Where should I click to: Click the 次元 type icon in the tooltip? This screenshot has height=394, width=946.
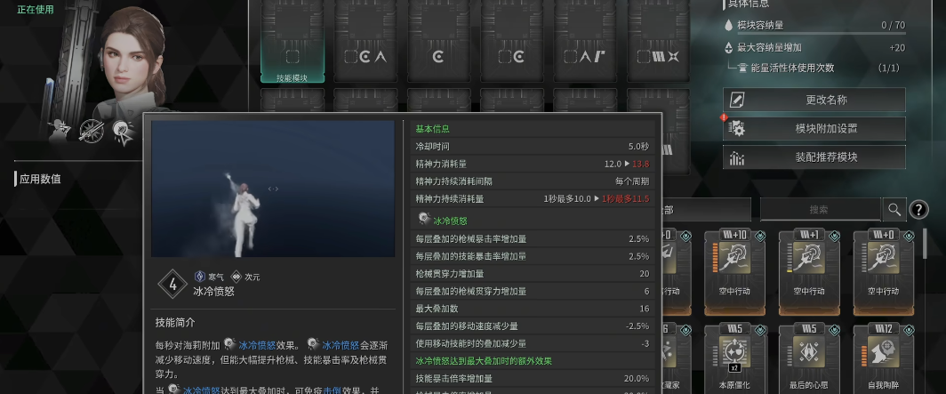tap(236, 277)
